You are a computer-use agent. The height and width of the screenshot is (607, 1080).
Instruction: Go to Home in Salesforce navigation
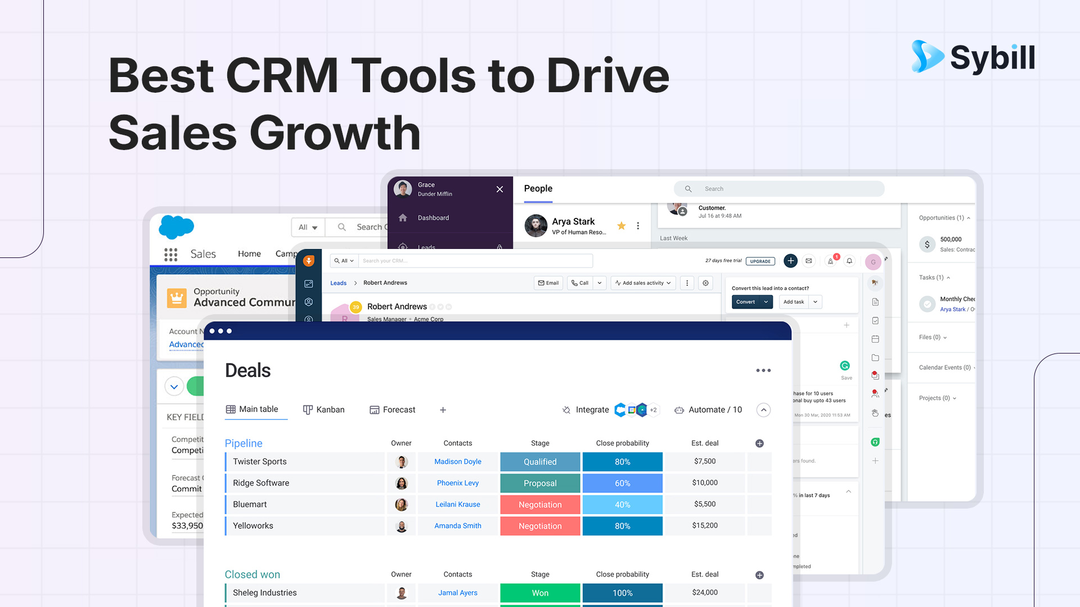[x=249, y=254]
